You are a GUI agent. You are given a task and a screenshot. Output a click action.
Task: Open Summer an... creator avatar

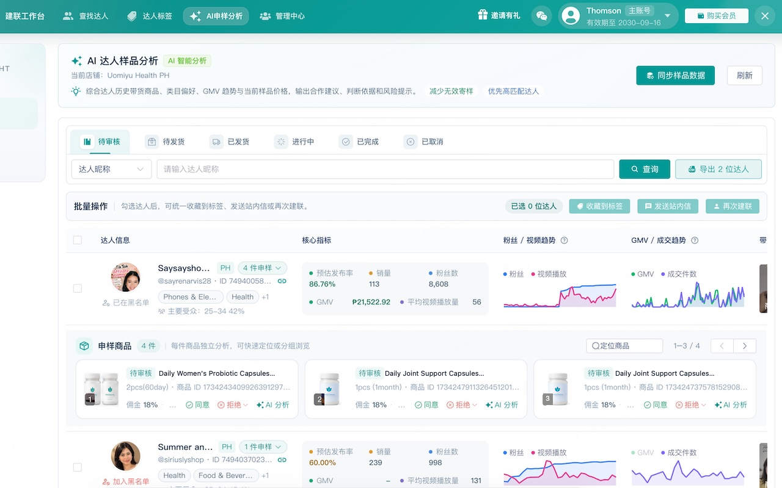126,456
